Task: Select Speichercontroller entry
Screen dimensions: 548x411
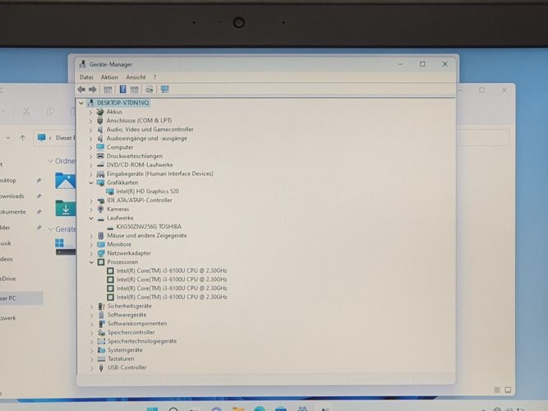Action: coord(131,332)
